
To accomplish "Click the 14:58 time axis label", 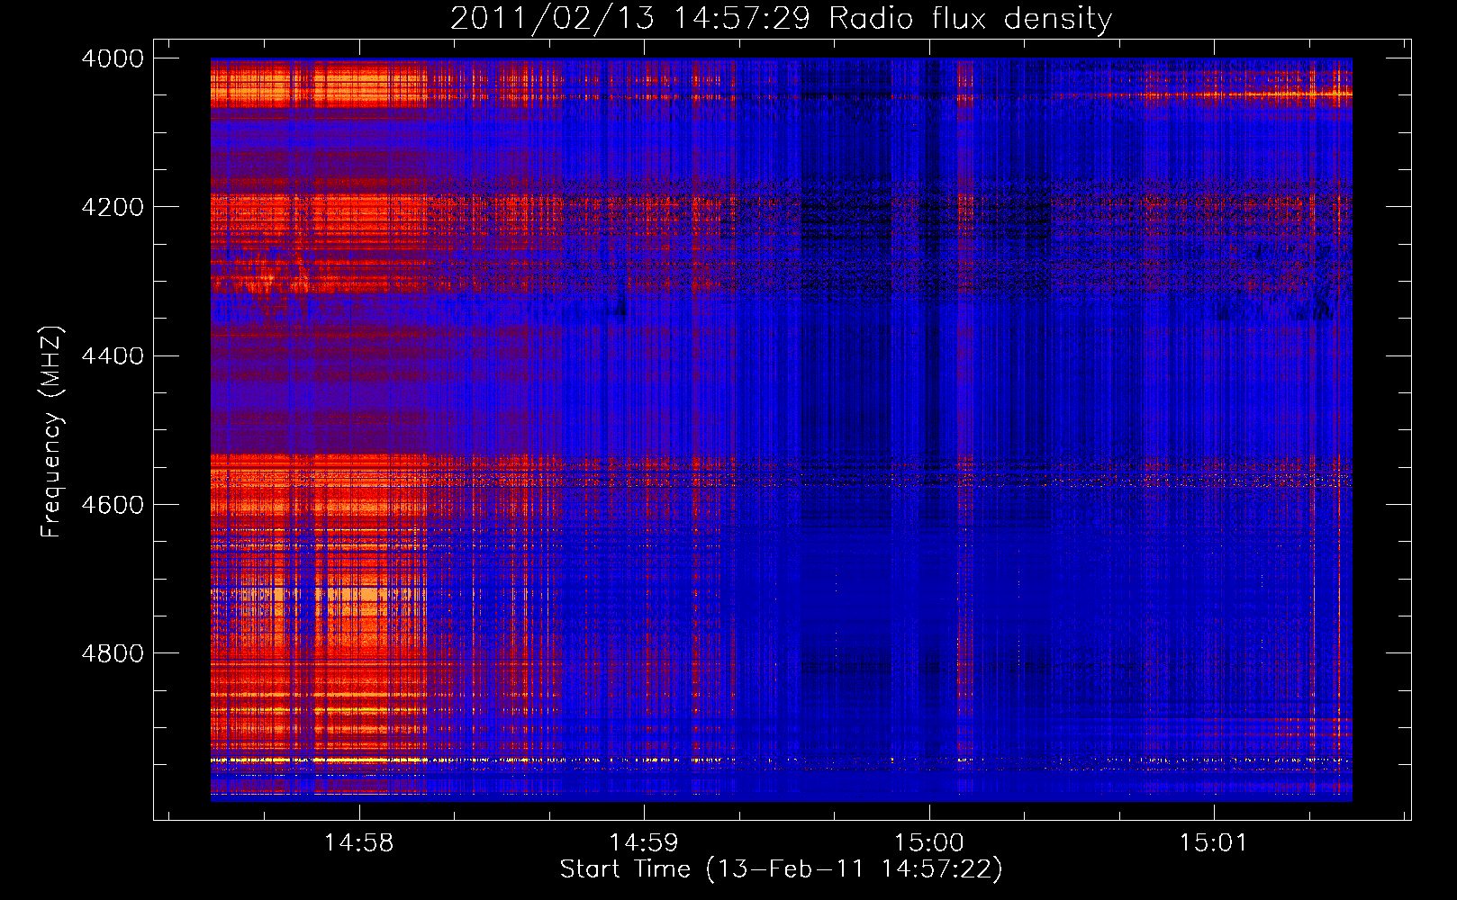I will pyautogui.click(x=359, y=843).
